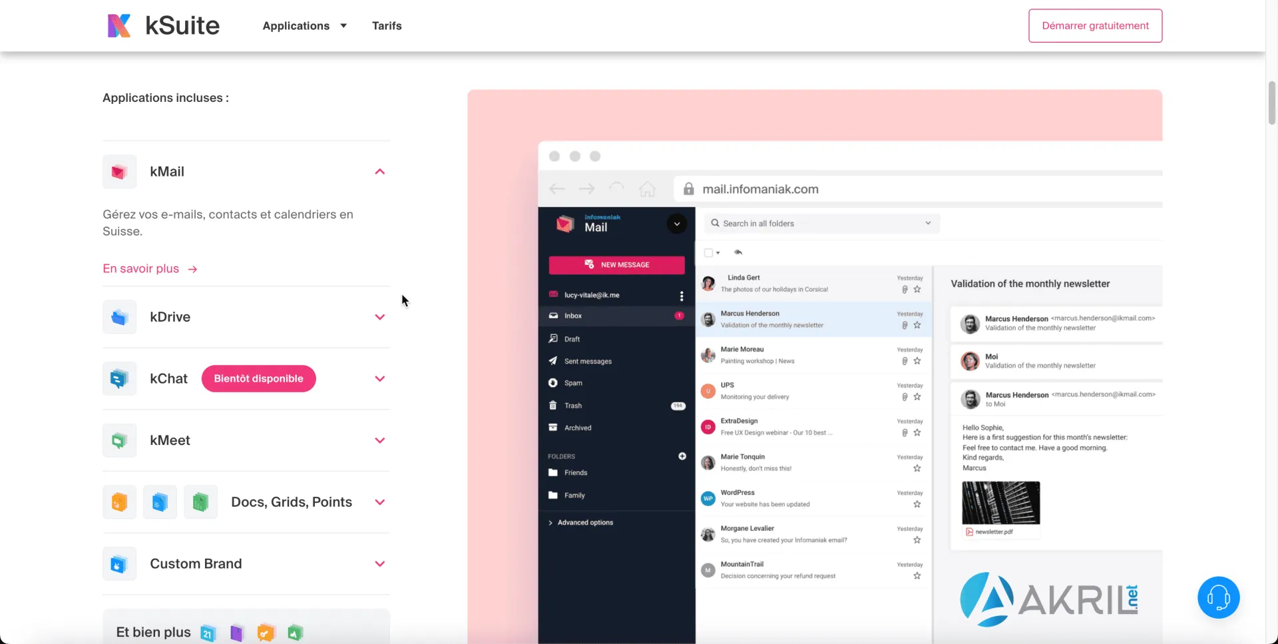1278x644 pixels.
Task: Star the MountainTrail email
Action: 917,576
